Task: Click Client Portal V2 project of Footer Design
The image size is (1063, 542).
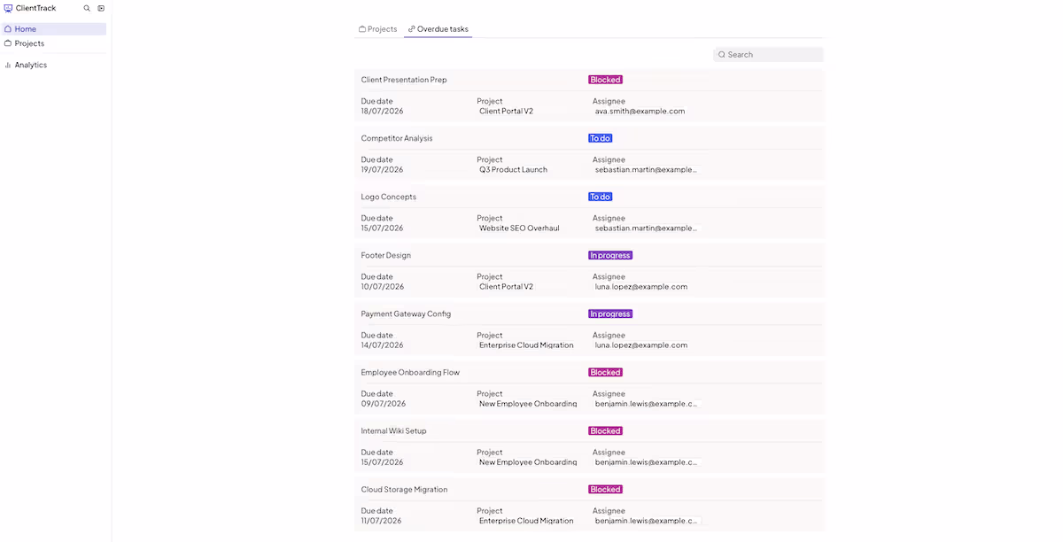Action: 506,287
